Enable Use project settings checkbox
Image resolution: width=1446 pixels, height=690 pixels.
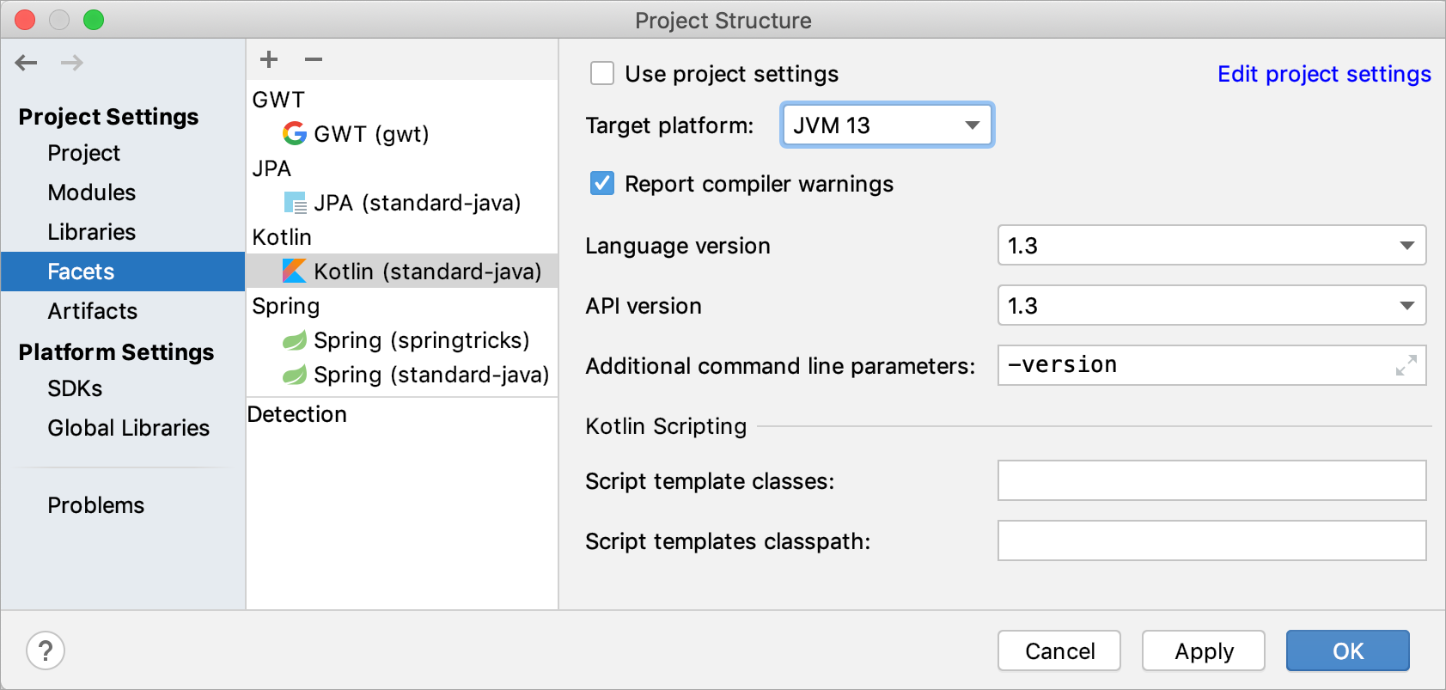pyautogui.click(x=602, y=74)
